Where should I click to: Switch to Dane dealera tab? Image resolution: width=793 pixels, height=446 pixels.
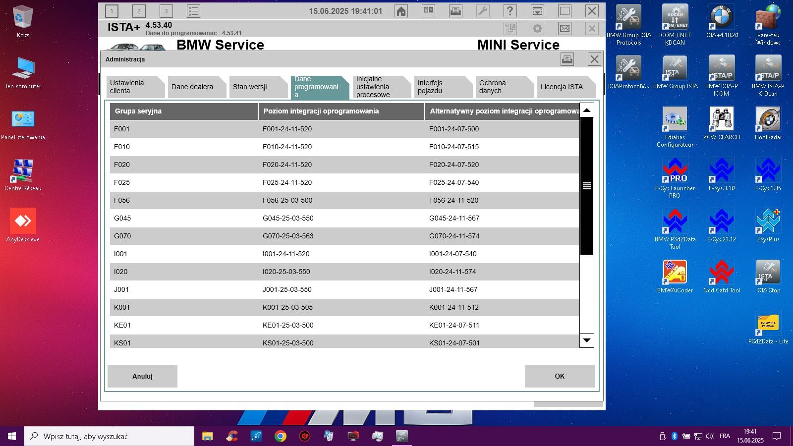(x=197, y=87)
